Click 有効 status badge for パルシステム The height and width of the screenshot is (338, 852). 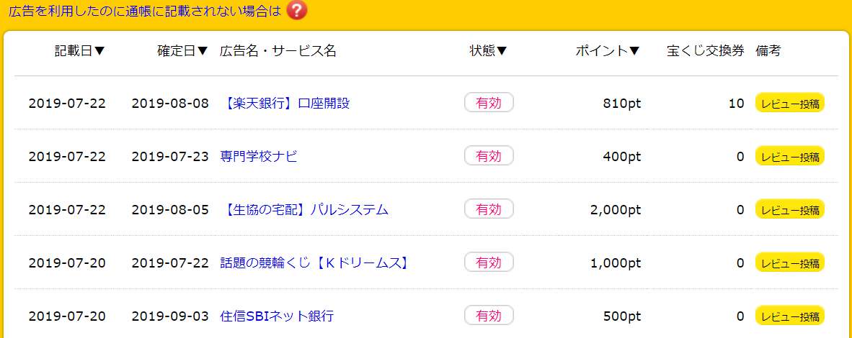click(x=489, y=209)
